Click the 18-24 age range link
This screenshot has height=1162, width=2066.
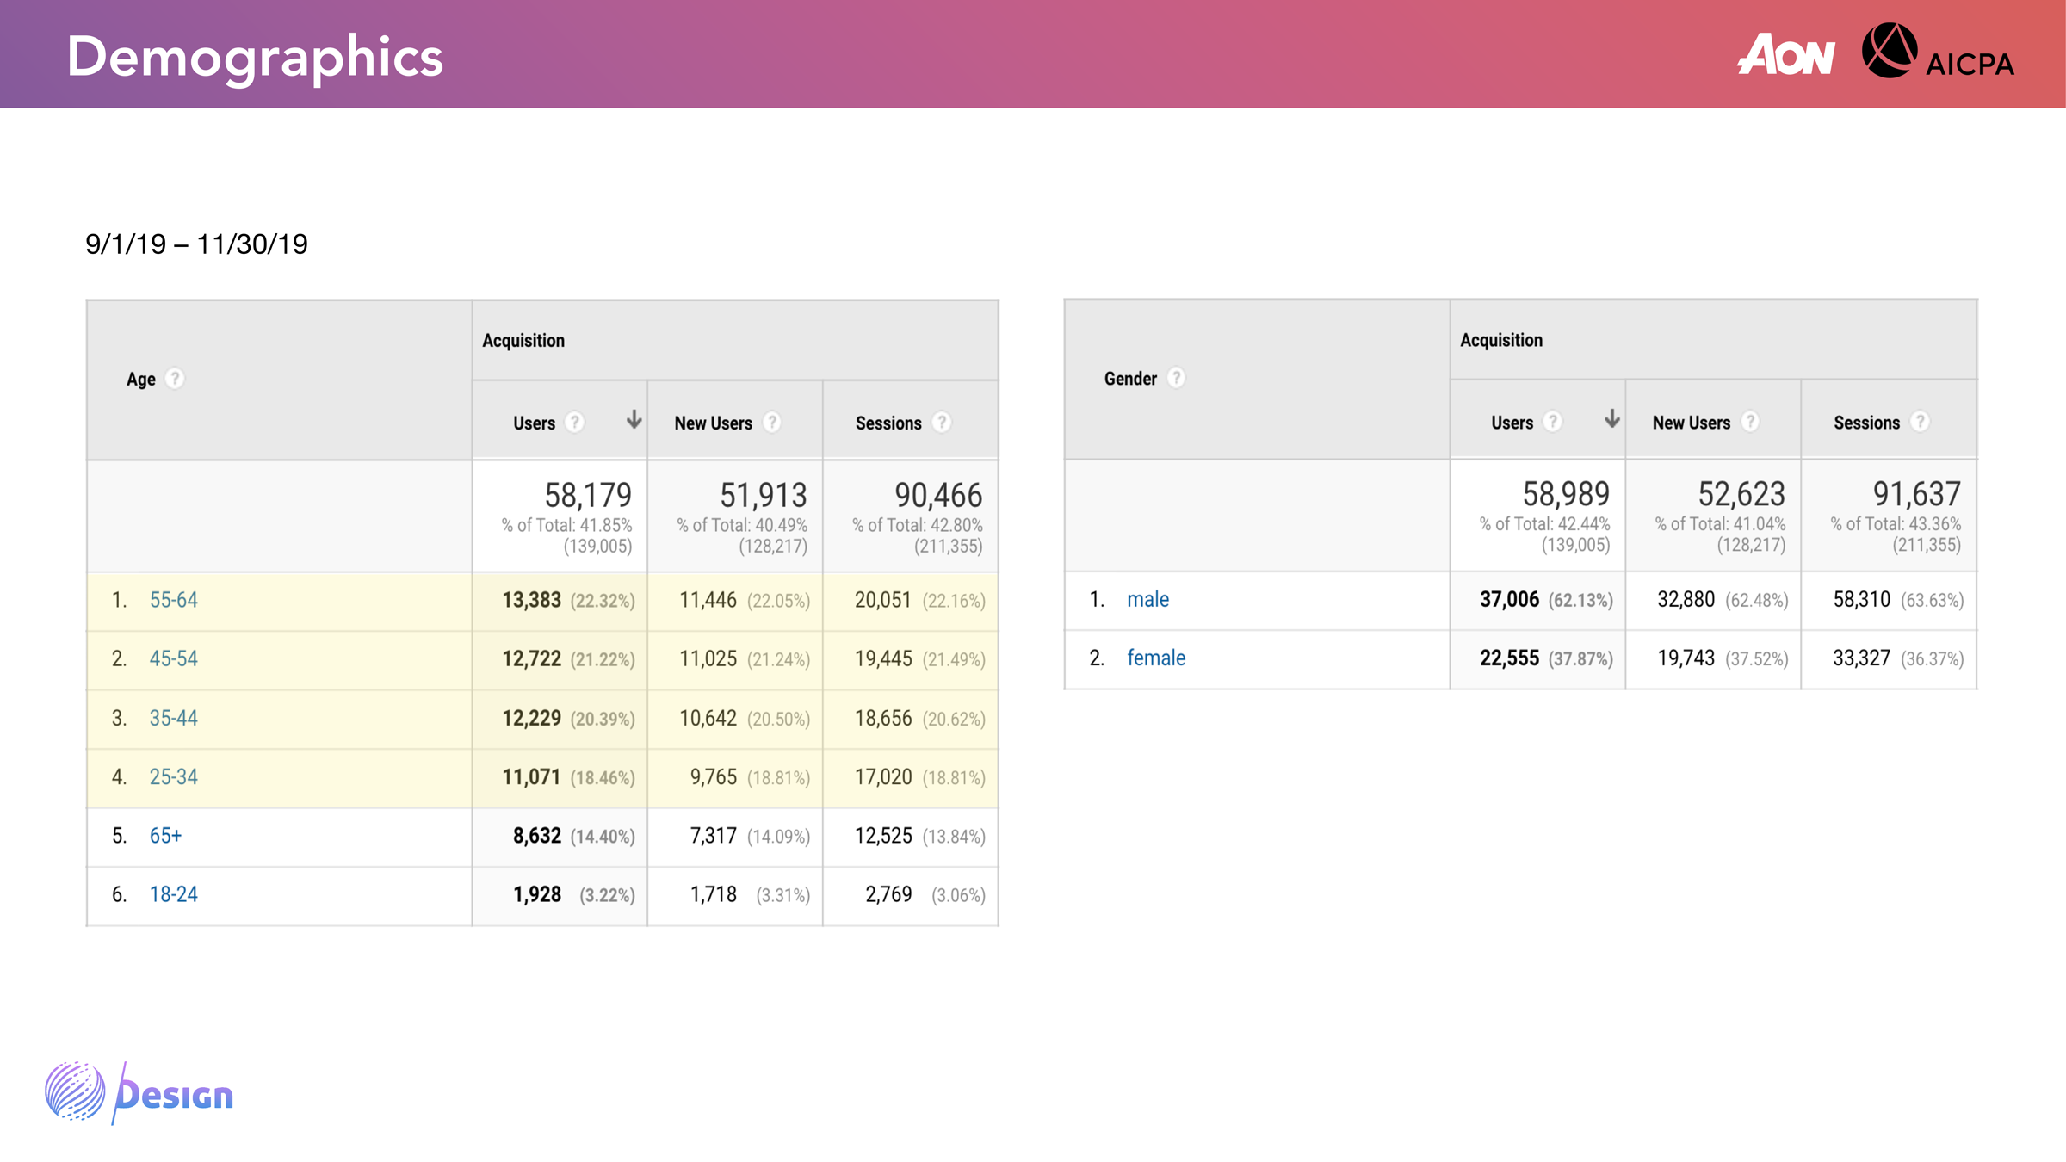[x=173, y=894]
